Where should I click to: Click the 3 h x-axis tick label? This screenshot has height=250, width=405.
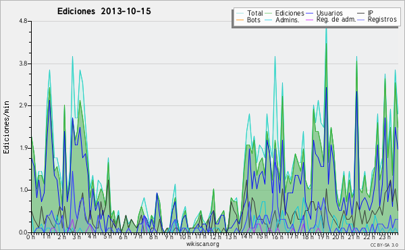(76, 237)
